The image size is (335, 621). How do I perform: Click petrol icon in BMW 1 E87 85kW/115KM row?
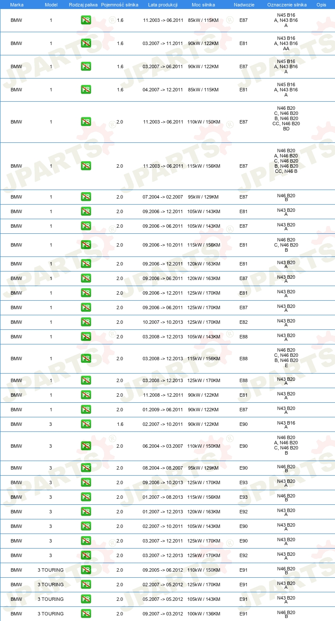click(86, 20)
